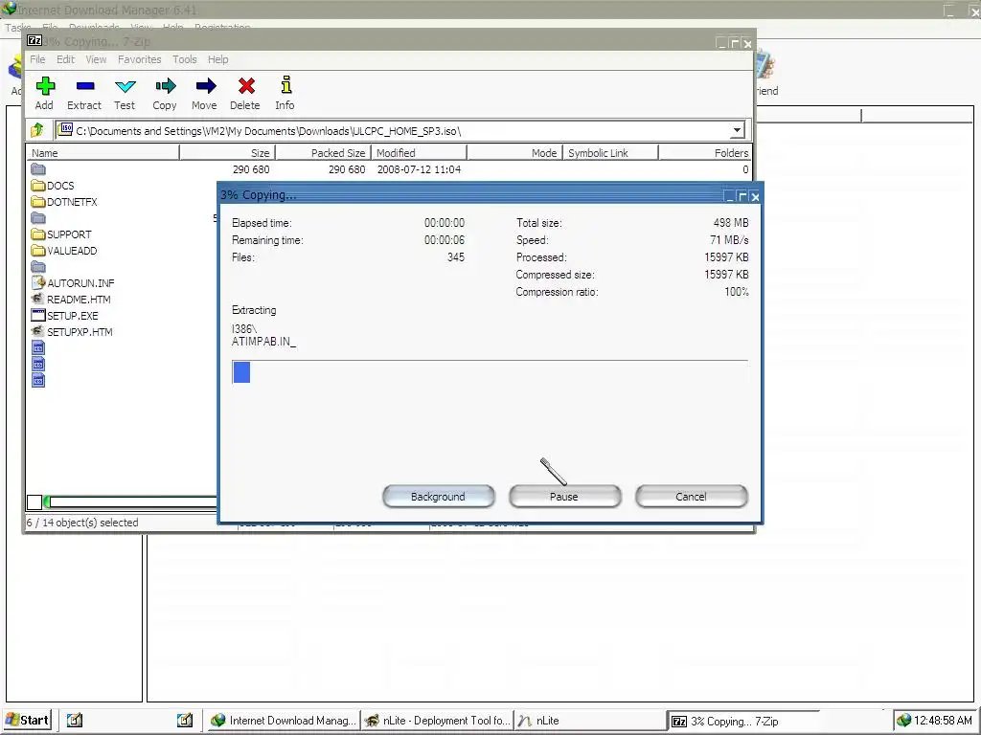Image resolution: width=981 pixels, height=735 pixels.
Task: Click the 498 MB total size value
Action: click(x=731, y=222)
